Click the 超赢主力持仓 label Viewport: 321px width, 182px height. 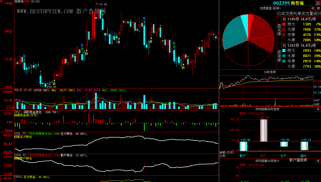23,137
